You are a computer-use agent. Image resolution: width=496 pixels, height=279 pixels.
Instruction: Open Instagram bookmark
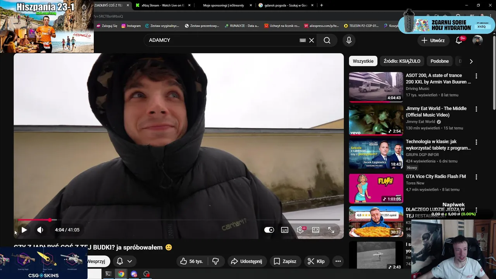click(131, 26)
